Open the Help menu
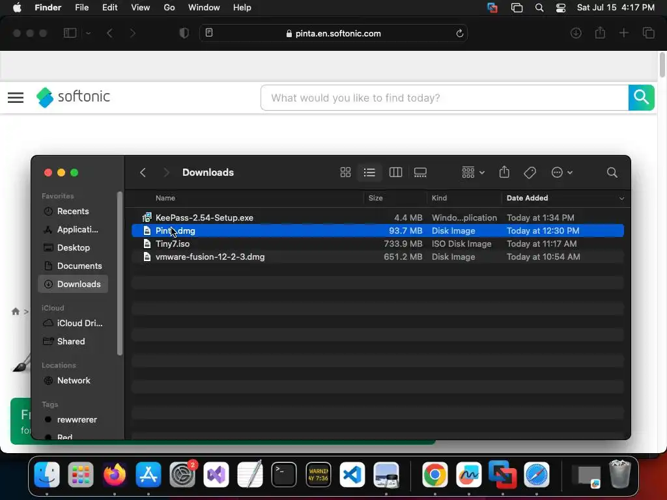667x500 pixels. point(242,8)
